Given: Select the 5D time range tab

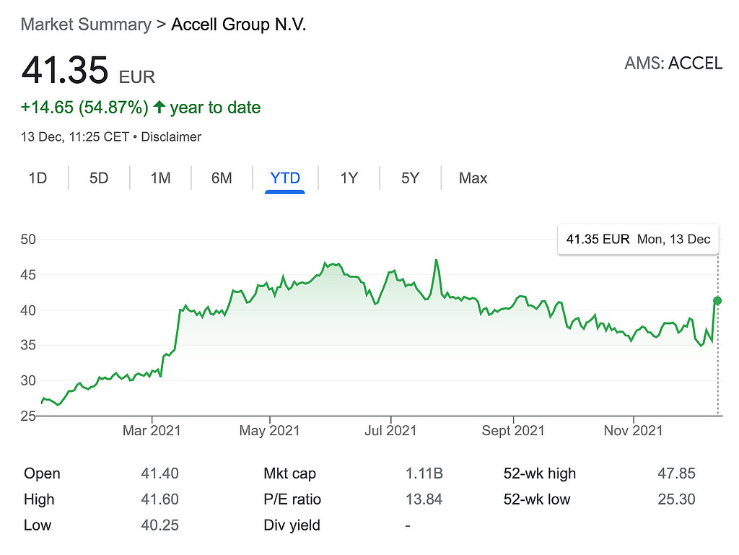Looking at the screenshot, I should pyautogui.click(x=99, y=178).
